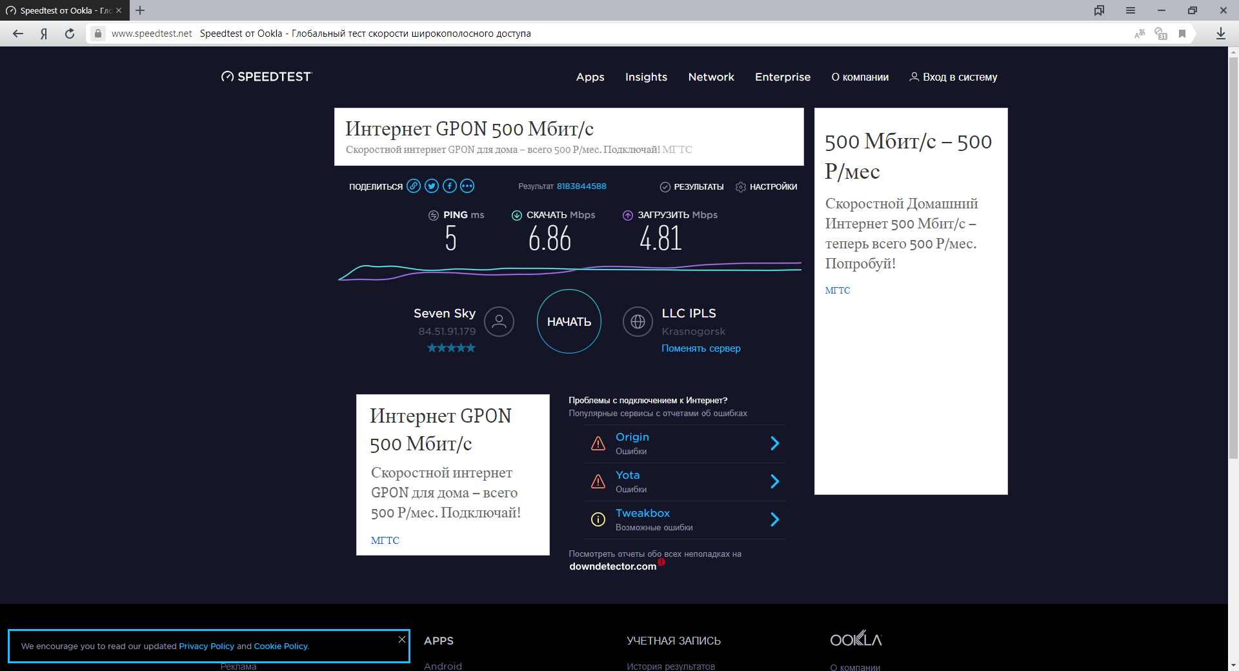Close the privacy policy notice
The image size is (1239, 671).
click(402, 639)
